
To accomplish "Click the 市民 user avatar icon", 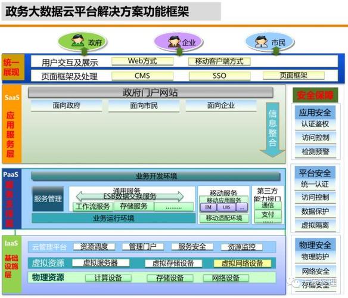I will (x=261, y=41).
